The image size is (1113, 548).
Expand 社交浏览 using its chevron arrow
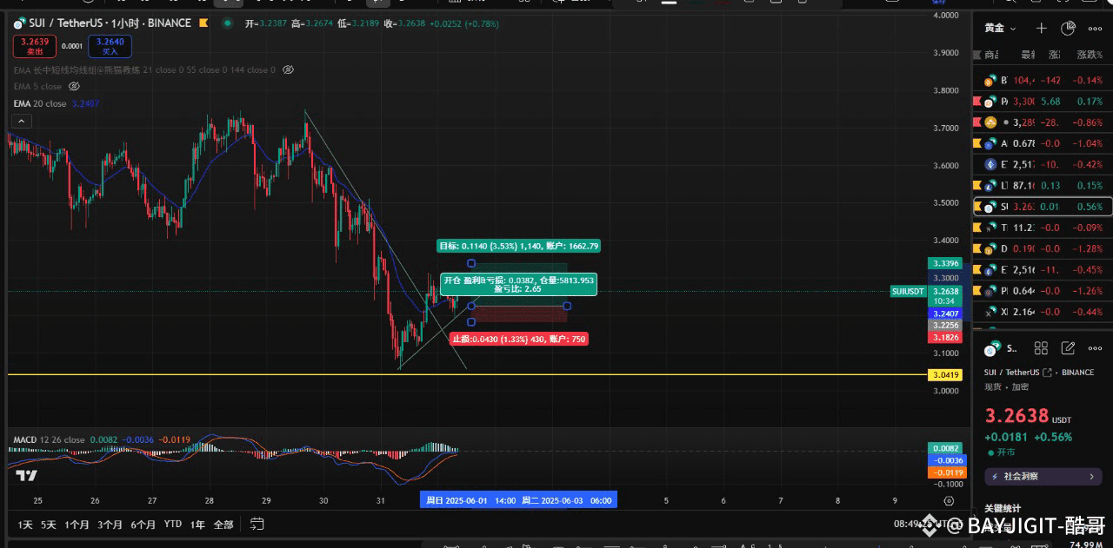1093,476
